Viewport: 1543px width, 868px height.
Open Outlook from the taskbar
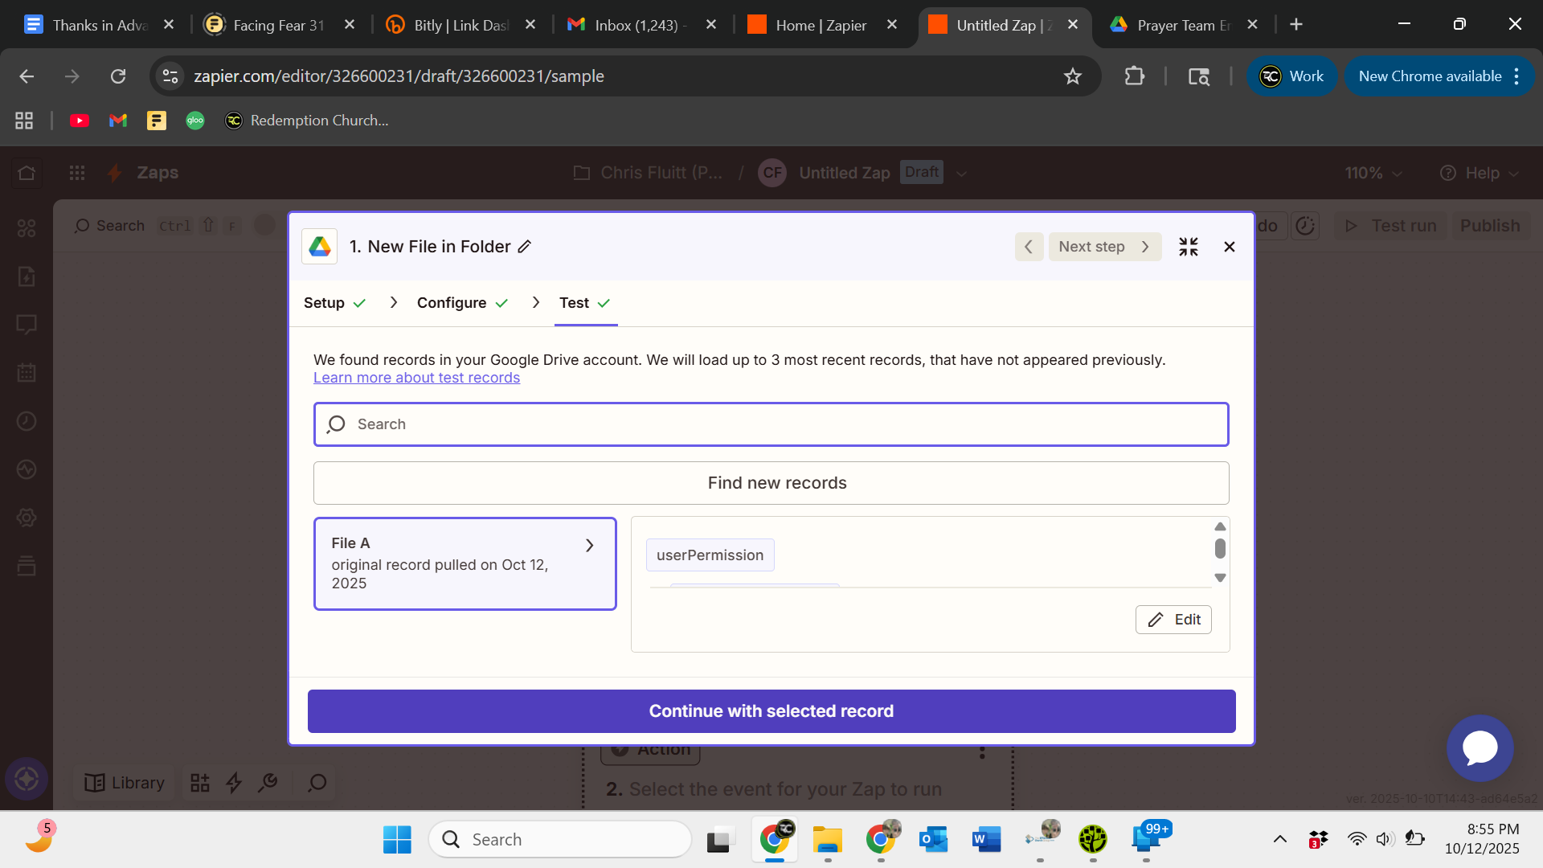pos(933,840)
